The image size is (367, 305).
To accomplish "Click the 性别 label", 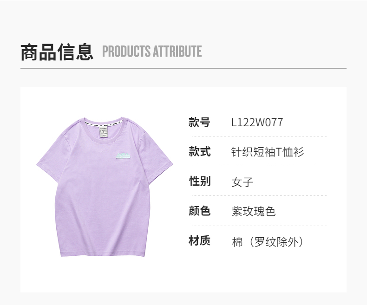I will point(200,181).
